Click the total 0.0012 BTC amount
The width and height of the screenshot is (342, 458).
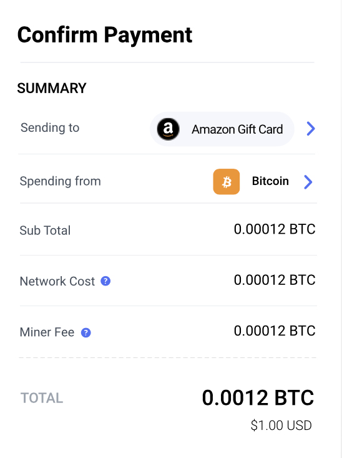click(258, 397)
